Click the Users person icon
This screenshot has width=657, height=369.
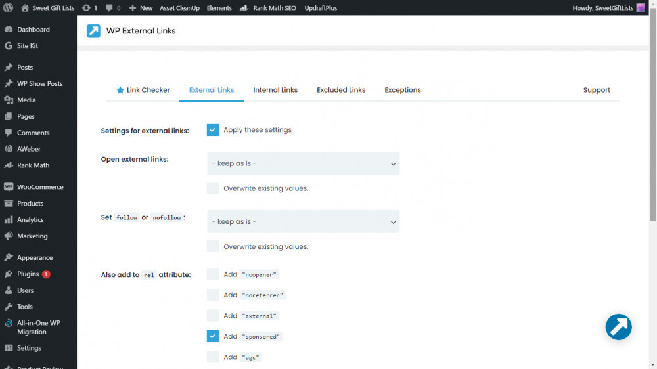click(9, 290)
